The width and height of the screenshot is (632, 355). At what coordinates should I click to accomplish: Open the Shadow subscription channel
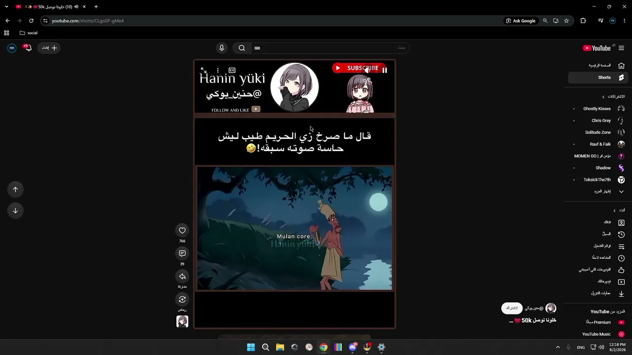(x=597, y=168)
